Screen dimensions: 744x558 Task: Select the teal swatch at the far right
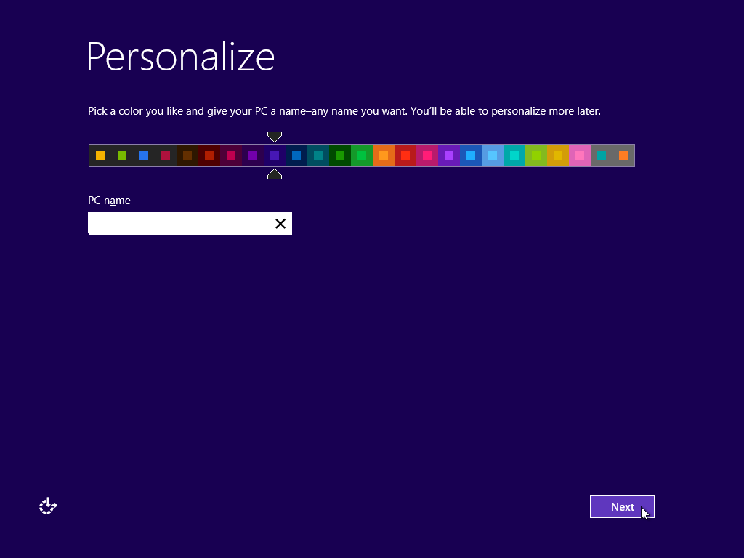coord(602,155)
